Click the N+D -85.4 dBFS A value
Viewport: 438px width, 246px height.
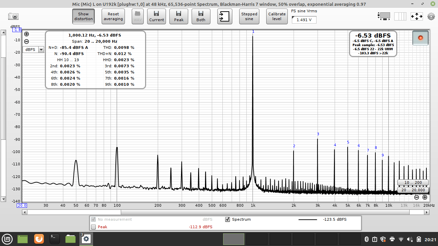pyautogui.click(x=74, y=47)
